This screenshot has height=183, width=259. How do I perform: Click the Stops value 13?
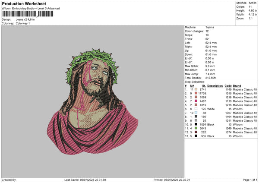coord(207,35)
